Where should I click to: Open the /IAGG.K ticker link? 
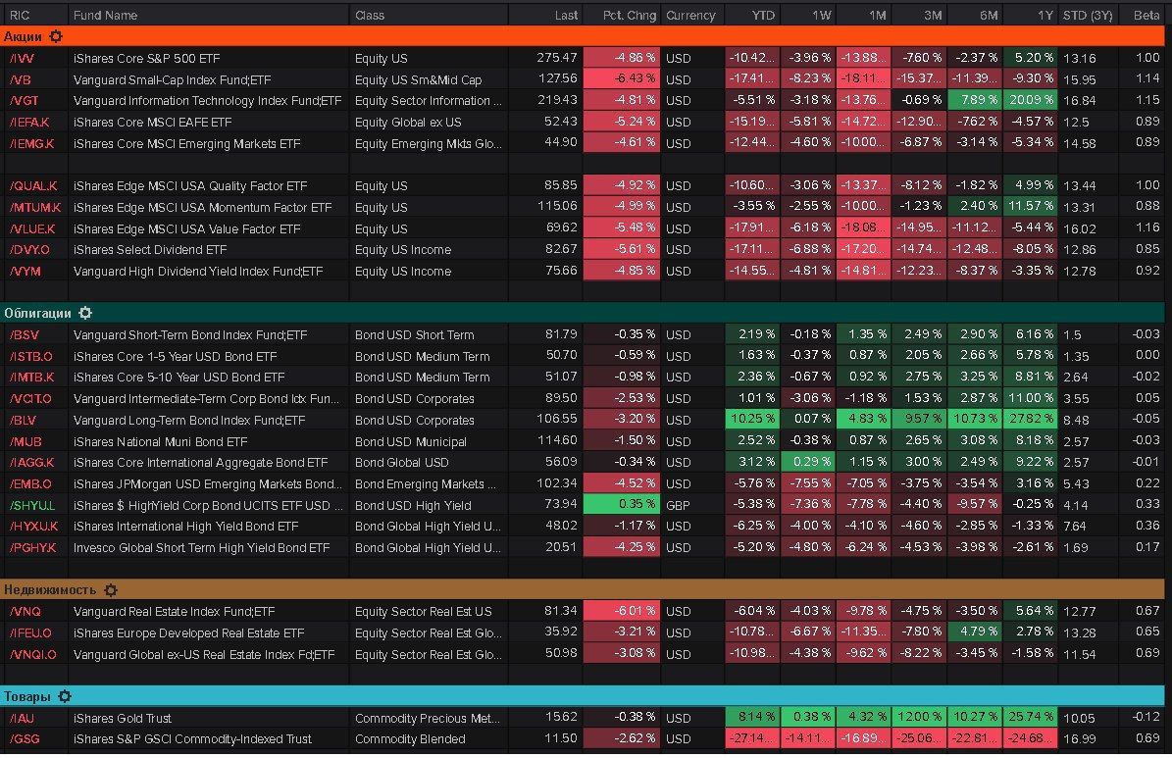(x=31, y=463)
